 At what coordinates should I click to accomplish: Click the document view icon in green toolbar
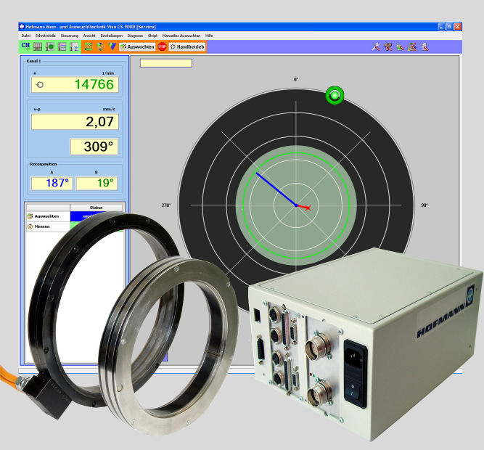click(x=74, y=46)
